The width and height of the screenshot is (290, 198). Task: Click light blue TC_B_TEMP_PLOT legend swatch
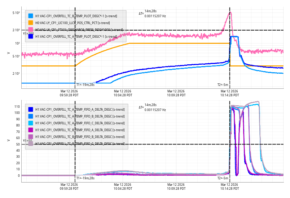pos(31,16)
